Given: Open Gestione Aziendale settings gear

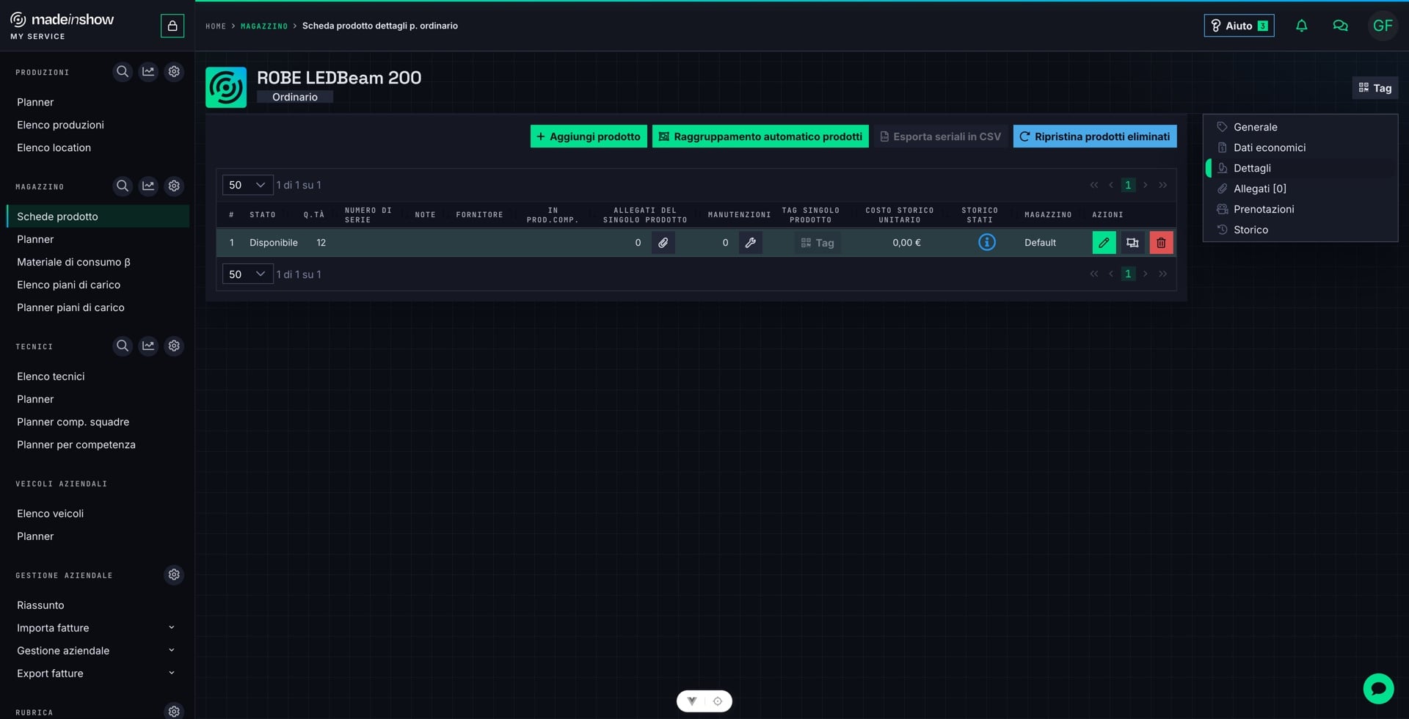Looking at the screenshot, I should click(x=174, y=574).
